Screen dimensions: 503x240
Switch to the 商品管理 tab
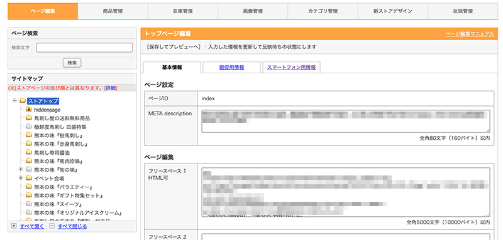(113, 11)
